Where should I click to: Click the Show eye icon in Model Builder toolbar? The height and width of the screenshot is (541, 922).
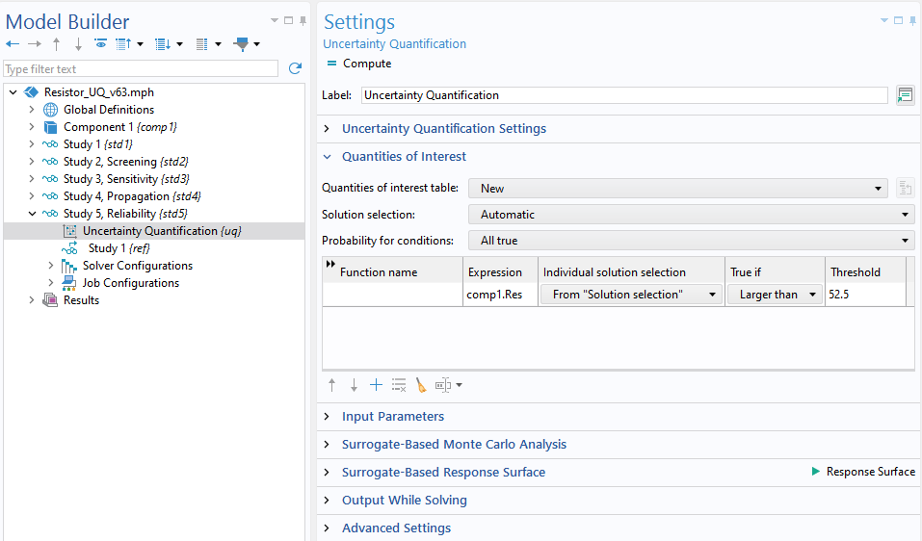pos(100,44)
